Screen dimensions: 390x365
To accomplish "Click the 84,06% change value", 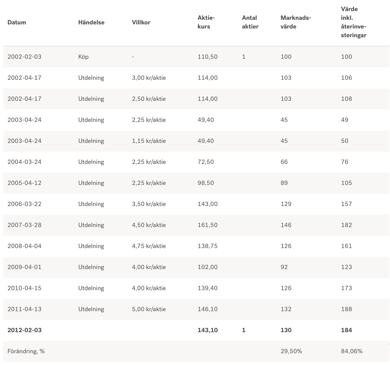I will coord(352,351).
